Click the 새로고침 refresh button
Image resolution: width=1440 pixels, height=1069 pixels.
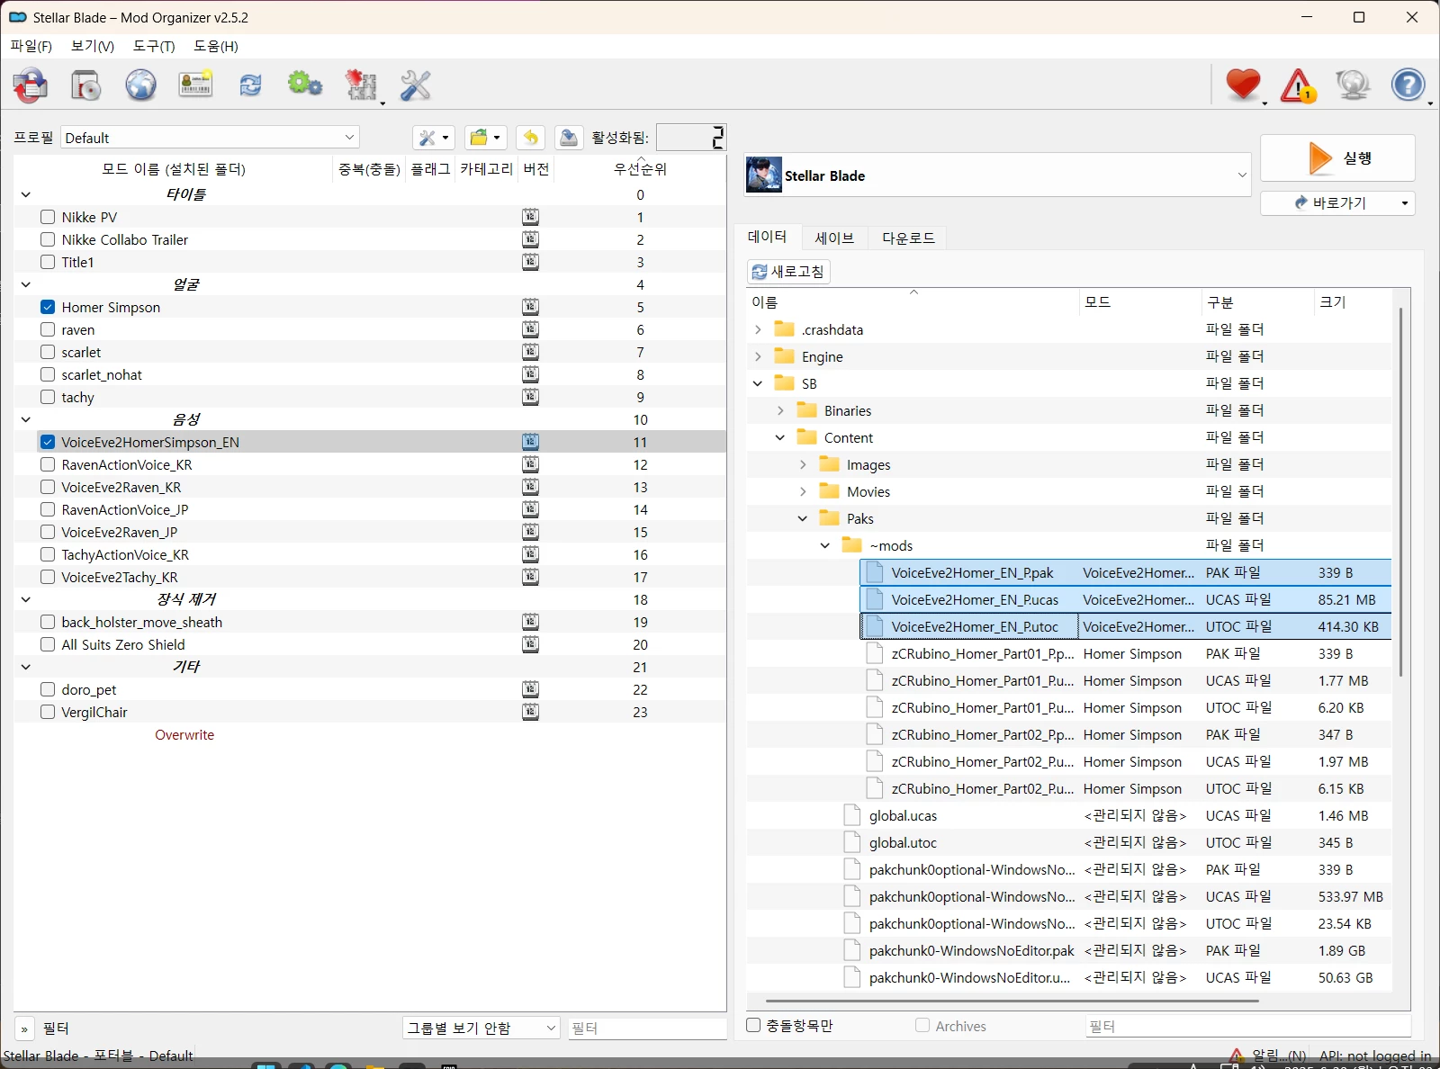(788, 272)
